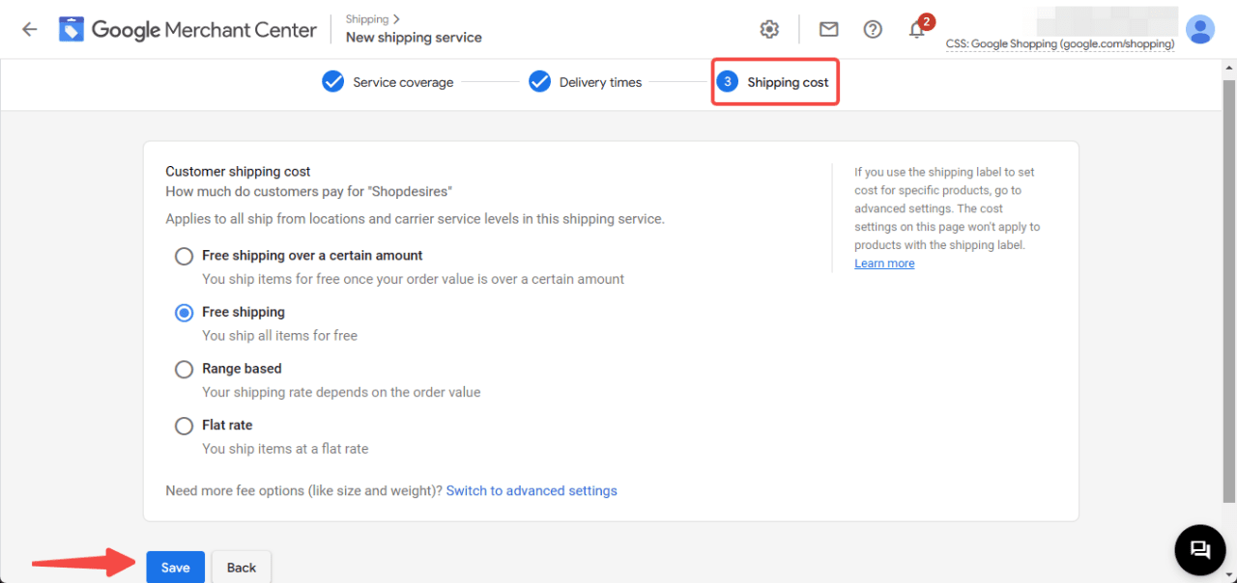Open the settings gear icon
Viewport: 1237px width, 583px height.
(x=769, y=29)
